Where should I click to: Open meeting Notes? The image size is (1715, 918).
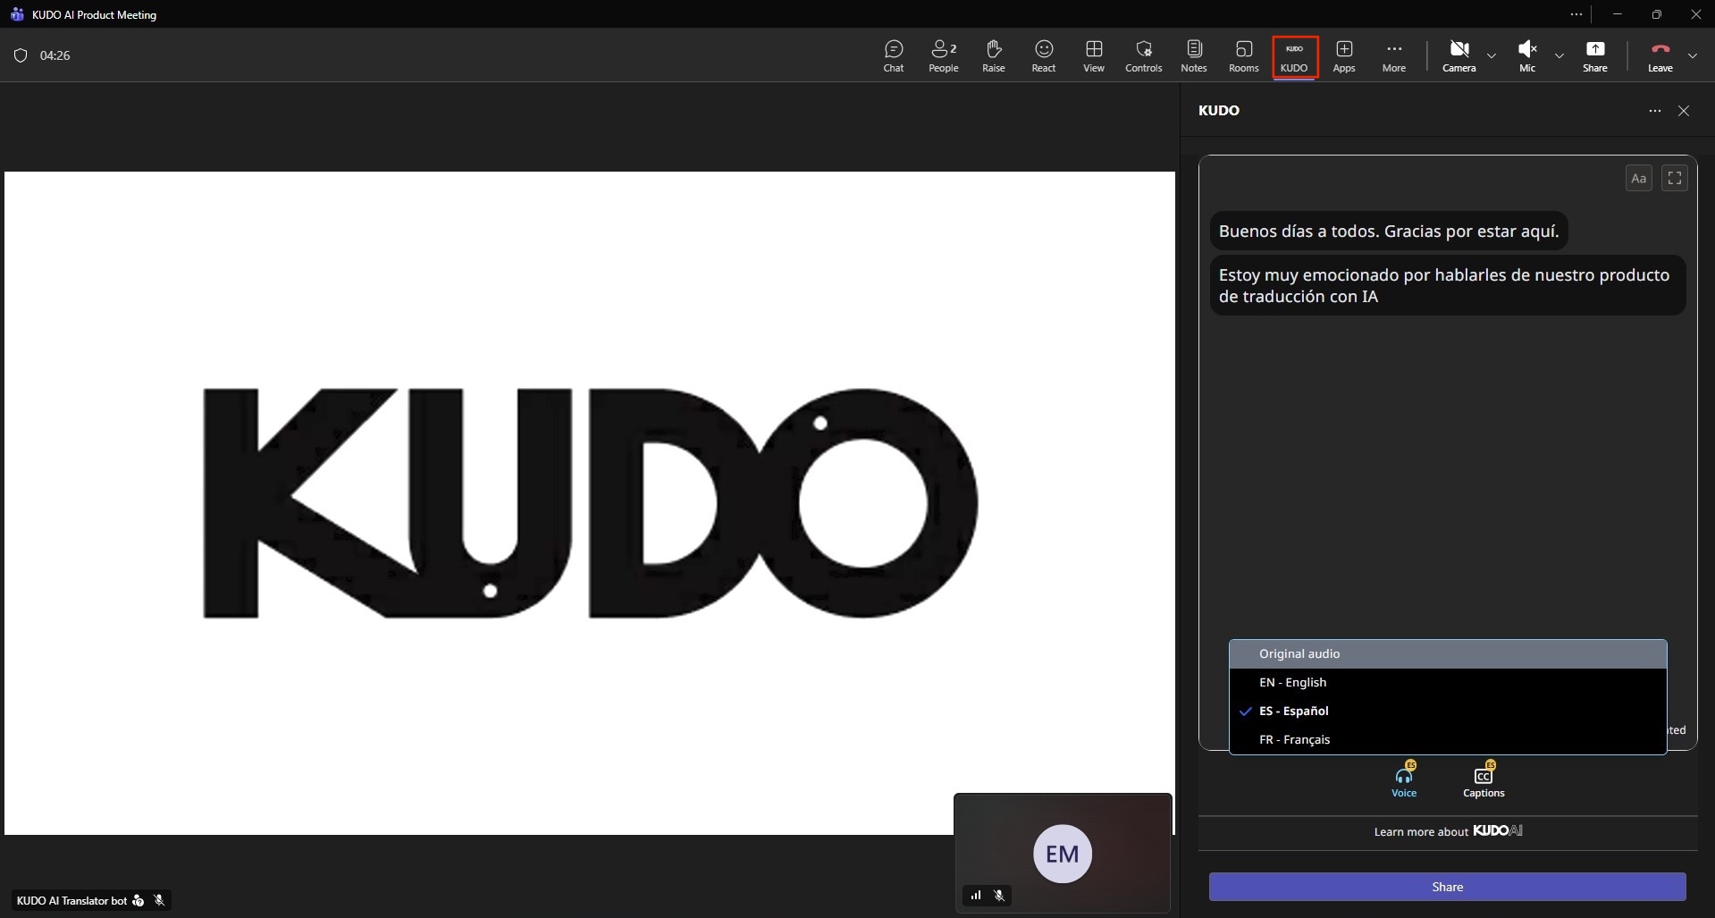tap(1194, 55)
